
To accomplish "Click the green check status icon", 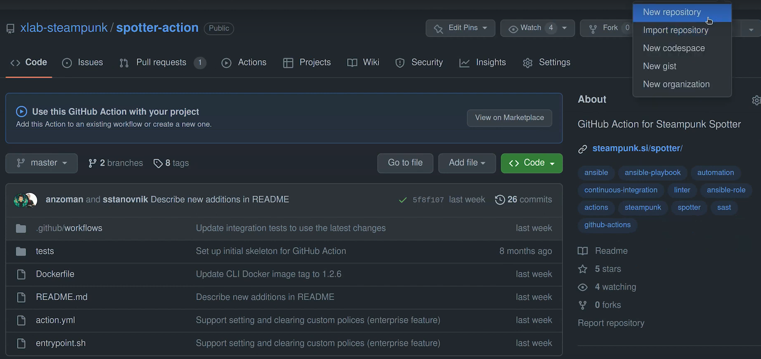I will click(402, 200).
